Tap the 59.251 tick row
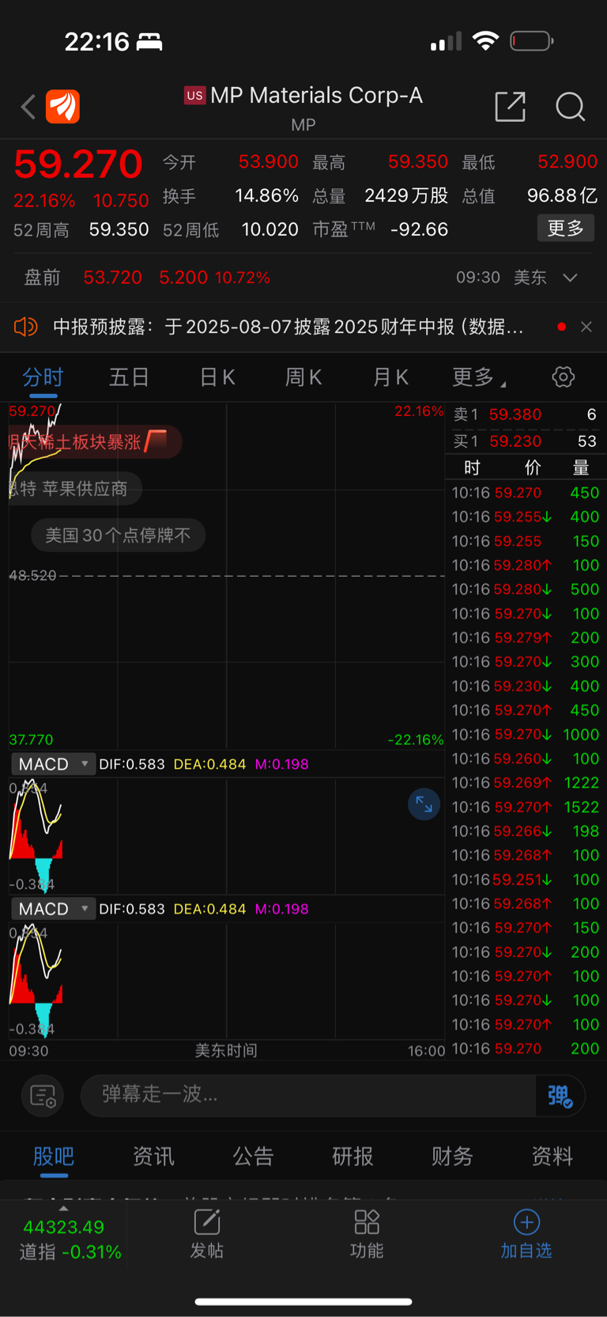This screenshot has width=607, height=1317. (525, 880)
